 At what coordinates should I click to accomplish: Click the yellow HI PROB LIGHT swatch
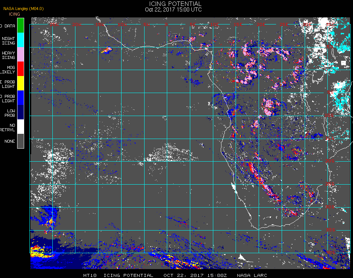coord(20,83)
